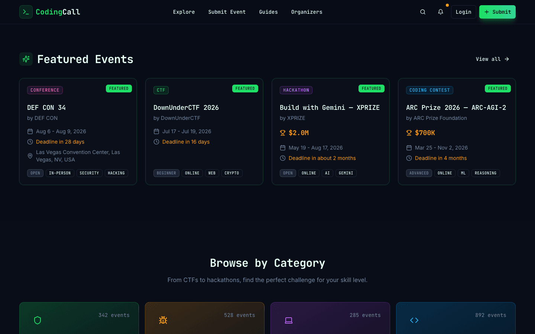Click the clock icon beside Deadline in about 2 months
535x334 pixels.
[283, 158]
